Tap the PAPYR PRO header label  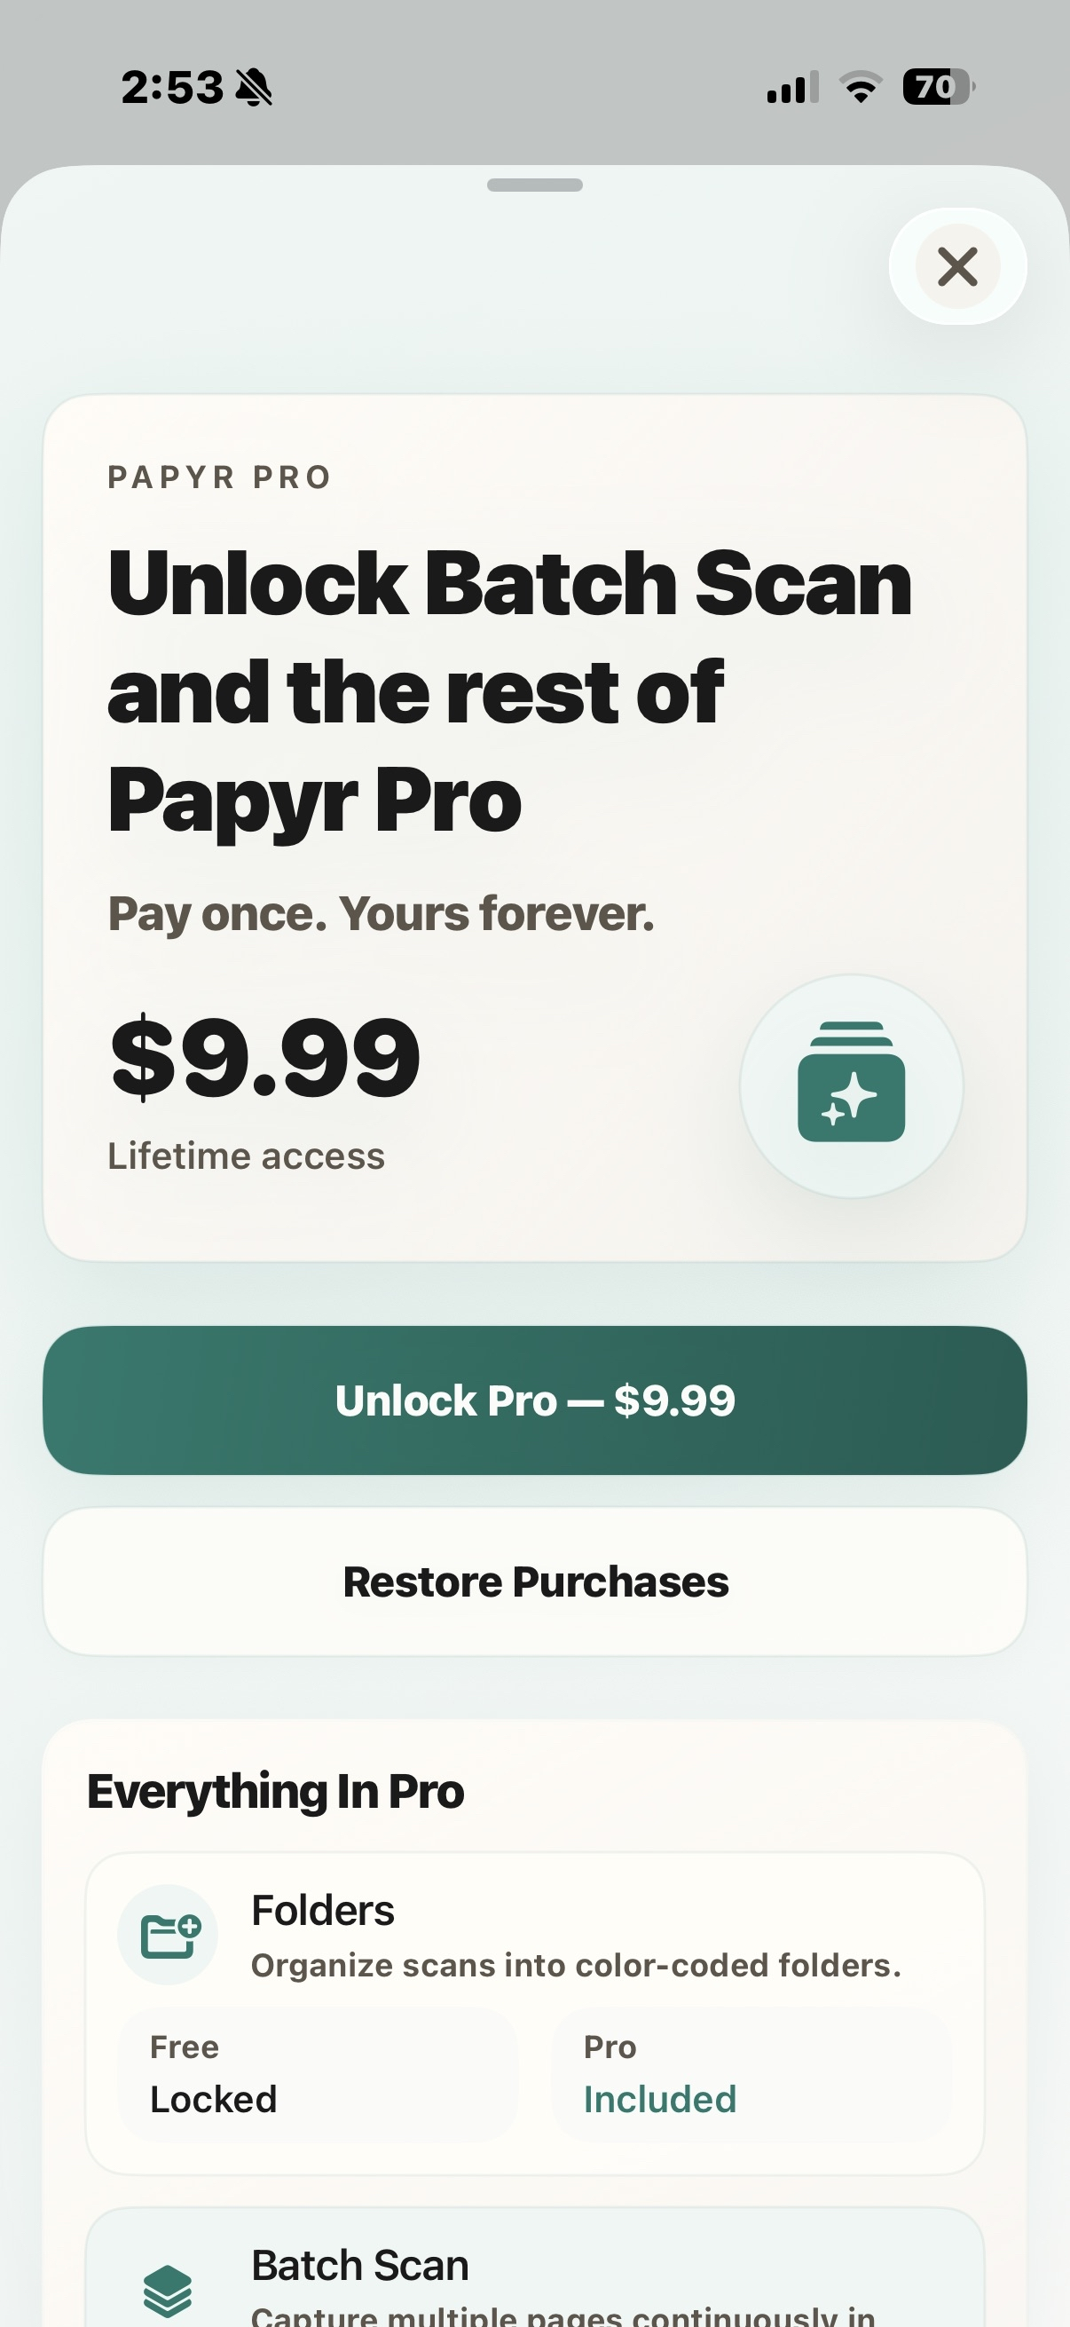tap(219, 477)
